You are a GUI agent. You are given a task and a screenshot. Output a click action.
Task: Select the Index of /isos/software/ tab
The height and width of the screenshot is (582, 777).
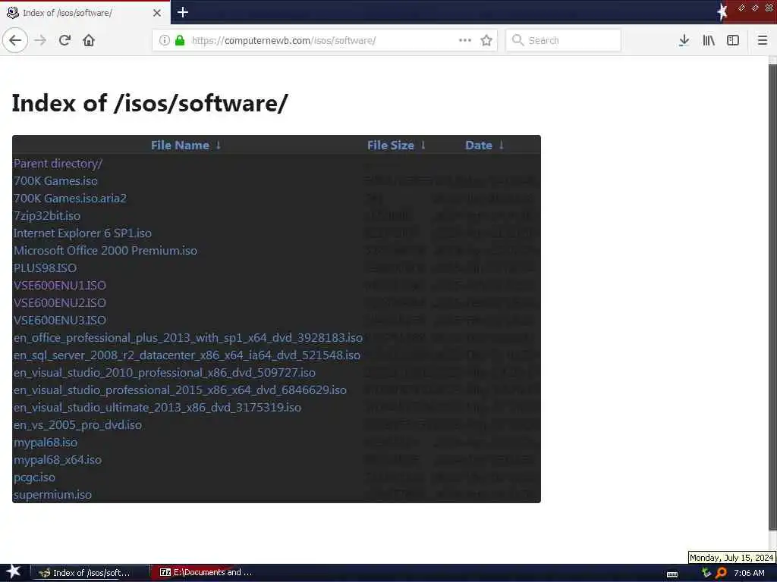coord(85,12)
